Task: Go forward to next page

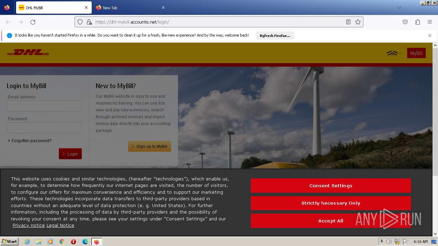Action: [21, 22]
